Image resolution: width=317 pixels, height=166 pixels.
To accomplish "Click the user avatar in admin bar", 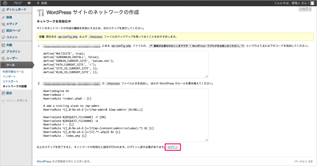I will tap(312, 3).
